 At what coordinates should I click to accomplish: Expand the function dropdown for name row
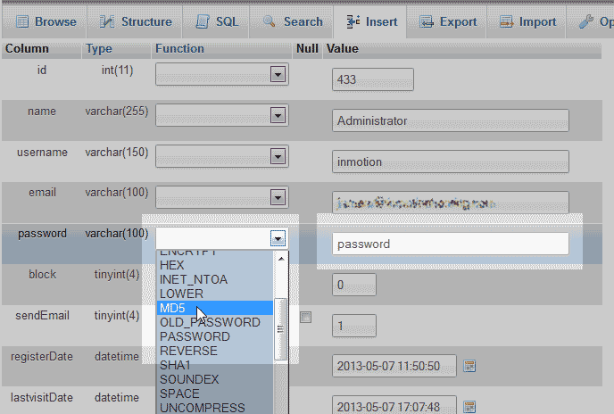(x=277, y=116)
